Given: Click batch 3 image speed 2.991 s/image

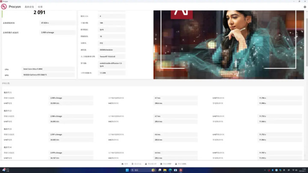Looking at the screenshot, I should pyautogui.click(x=71, y=135).
